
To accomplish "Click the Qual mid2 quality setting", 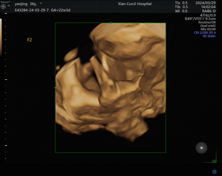I will pyautogui.click(x=208, y=25).
